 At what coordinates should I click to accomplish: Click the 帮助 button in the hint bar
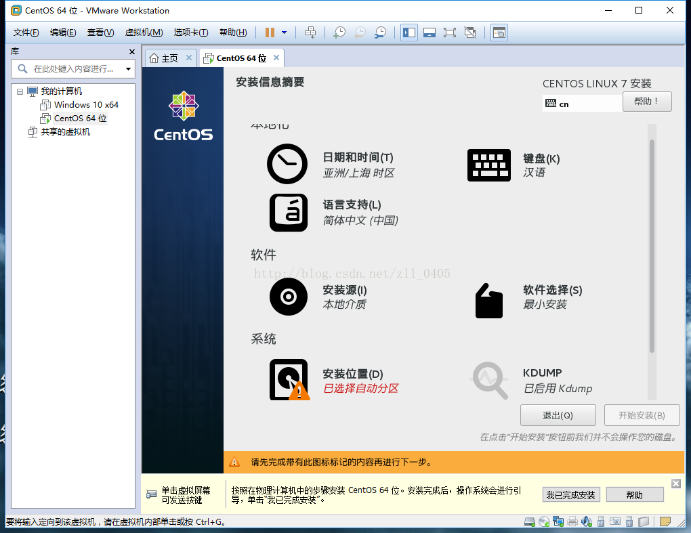pos(635,495)
